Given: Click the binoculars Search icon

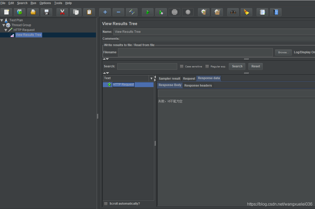Looking at the screenshot, I should (233, 12).
